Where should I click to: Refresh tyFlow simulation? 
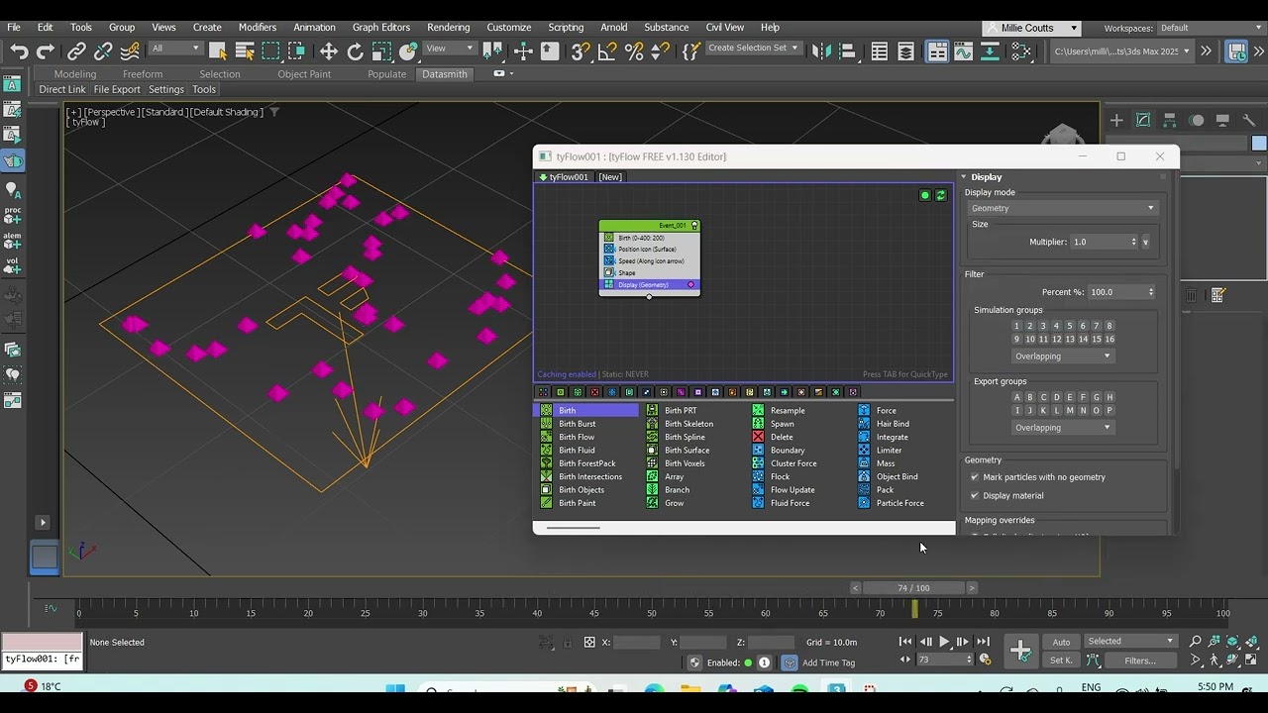(x=941, y=195)
